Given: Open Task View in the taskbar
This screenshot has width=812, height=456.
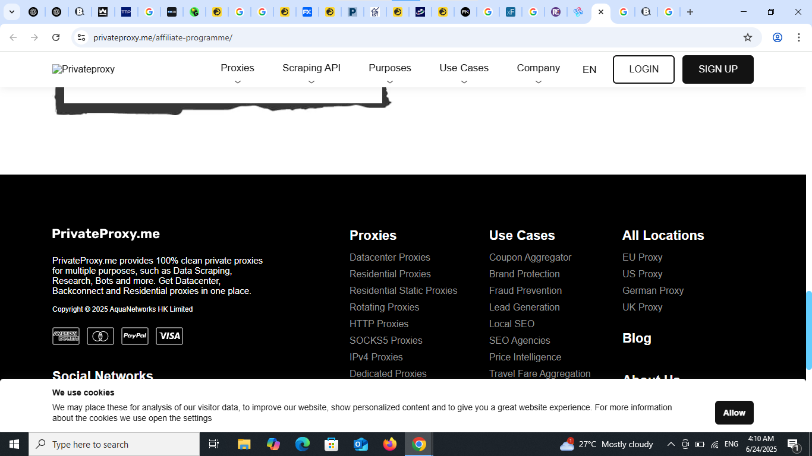Looking at the screenshot, I should [214, 444].
